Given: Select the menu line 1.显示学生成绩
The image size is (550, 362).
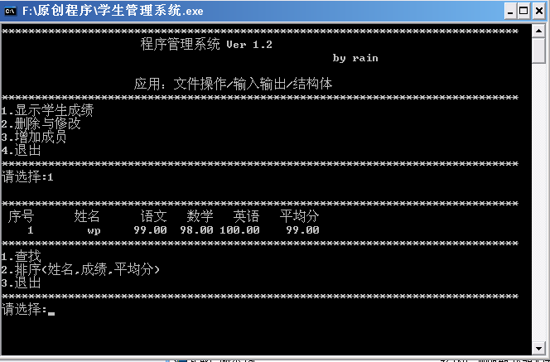Looking at the screenshot, I should click(x=47, y=110).
